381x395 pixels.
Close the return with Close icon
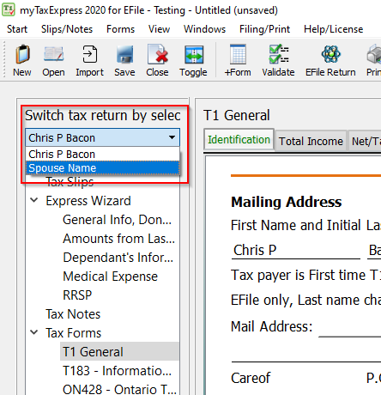pos(157,61)
